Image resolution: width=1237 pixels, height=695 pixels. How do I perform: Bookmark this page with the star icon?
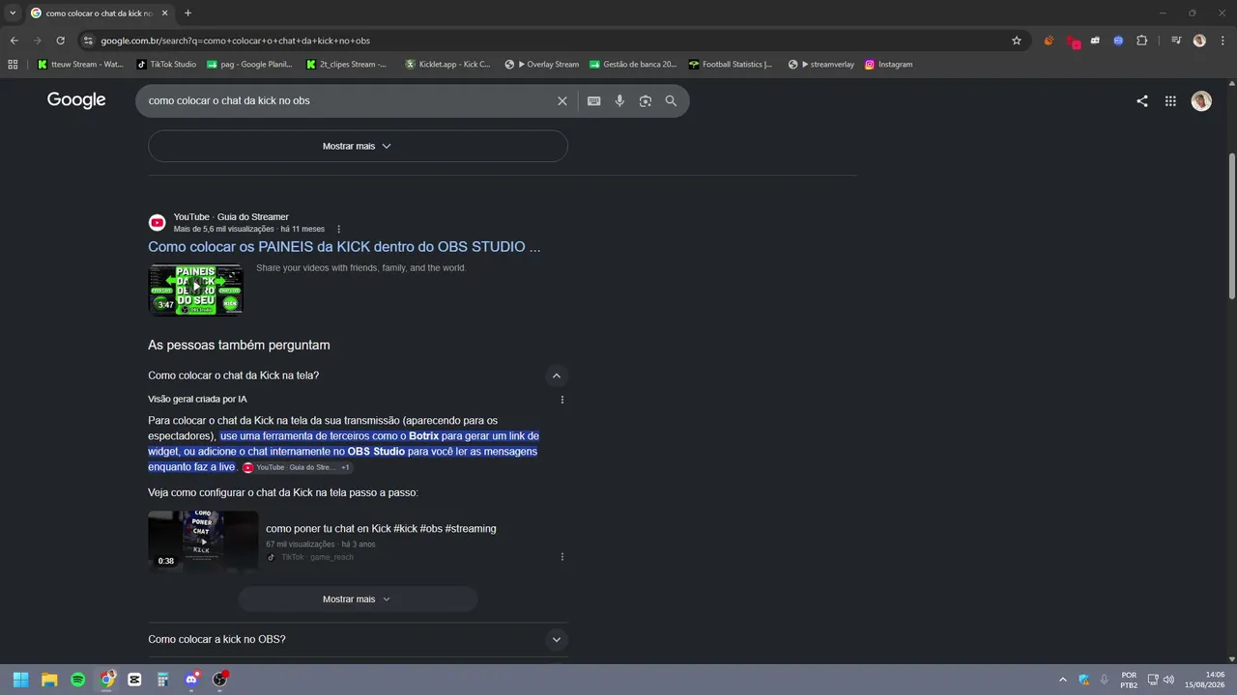tap(1017, 41)
